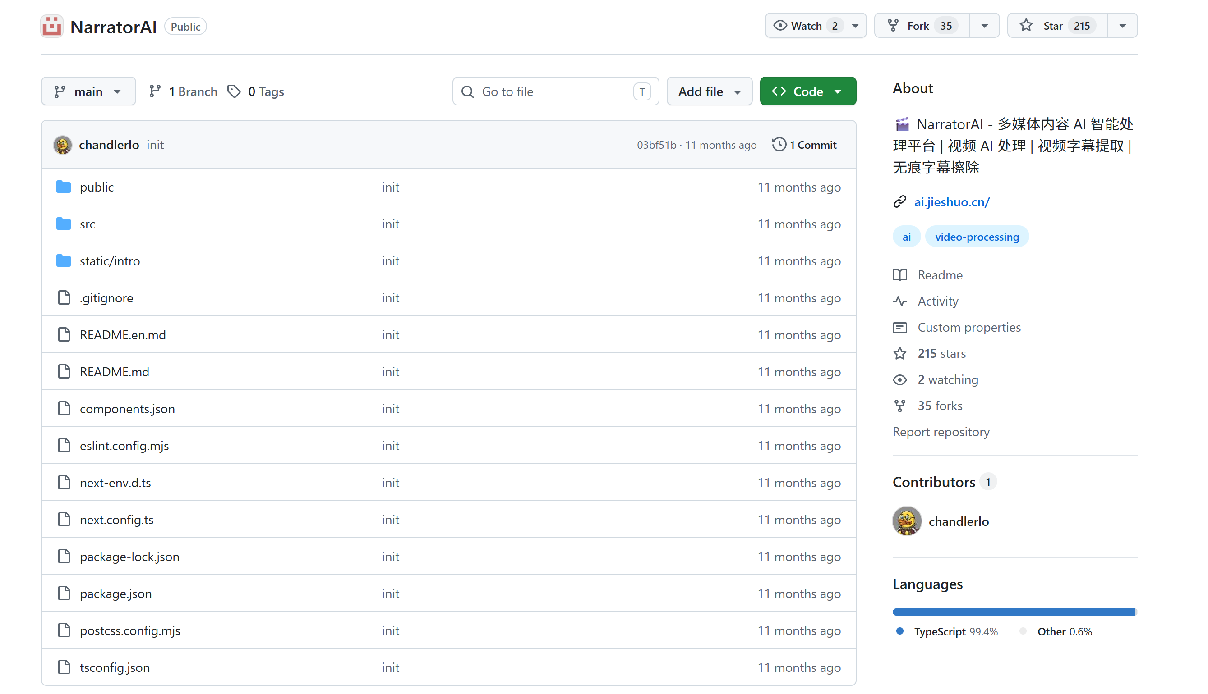Expand the Add file dropdown
The width and height of the screenshot is (1208, 694).
(x=710, y=91)
